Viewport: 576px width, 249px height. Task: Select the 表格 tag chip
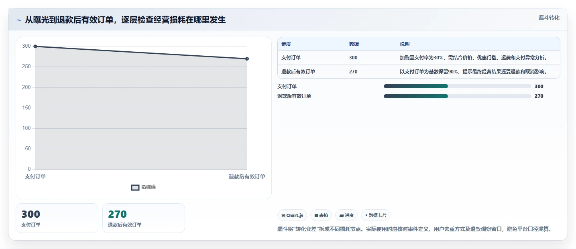(321, 215)
